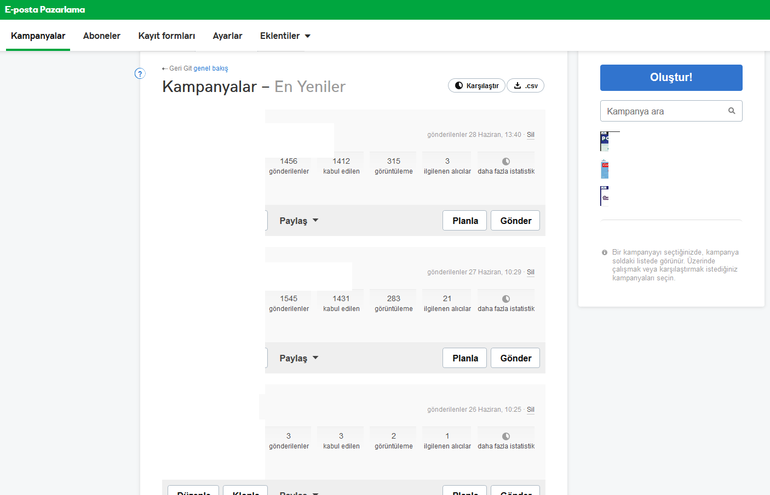Image resolution: width=770 pixels, height=495 pixels.
Task: Expand the Eklentiler dropdown menu
Action: (x=285, y=36)
